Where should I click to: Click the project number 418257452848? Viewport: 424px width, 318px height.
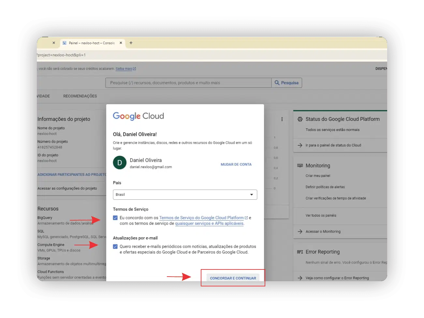point(50,147)
